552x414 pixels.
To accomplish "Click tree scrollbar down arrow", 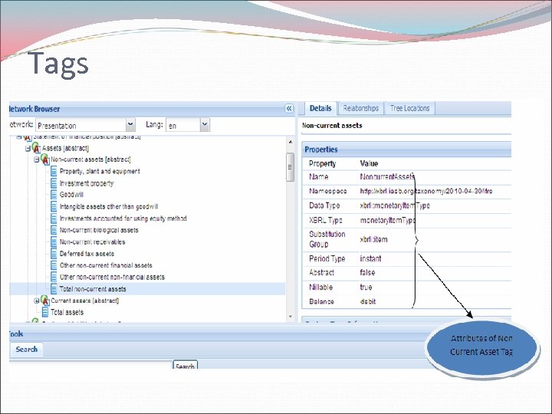I will click(x=291, y=317).
